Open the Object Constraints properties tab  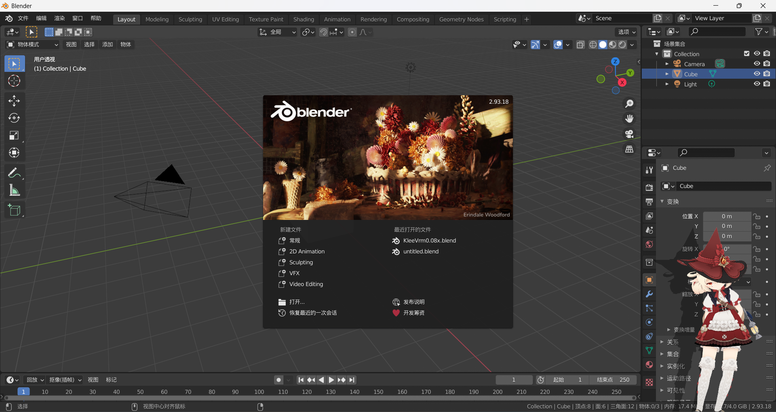pos(649,337)
